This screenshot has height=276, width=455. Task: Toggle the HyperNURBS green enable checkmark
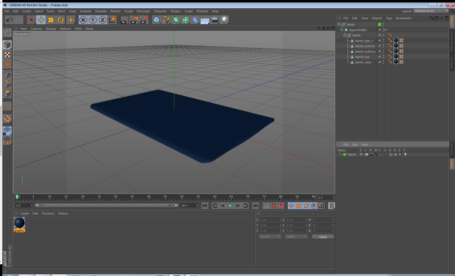(386, 30)
